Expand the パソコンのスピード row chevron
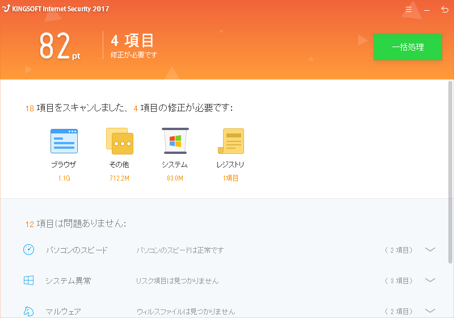 pyautogui.click(x=430, y=249)
